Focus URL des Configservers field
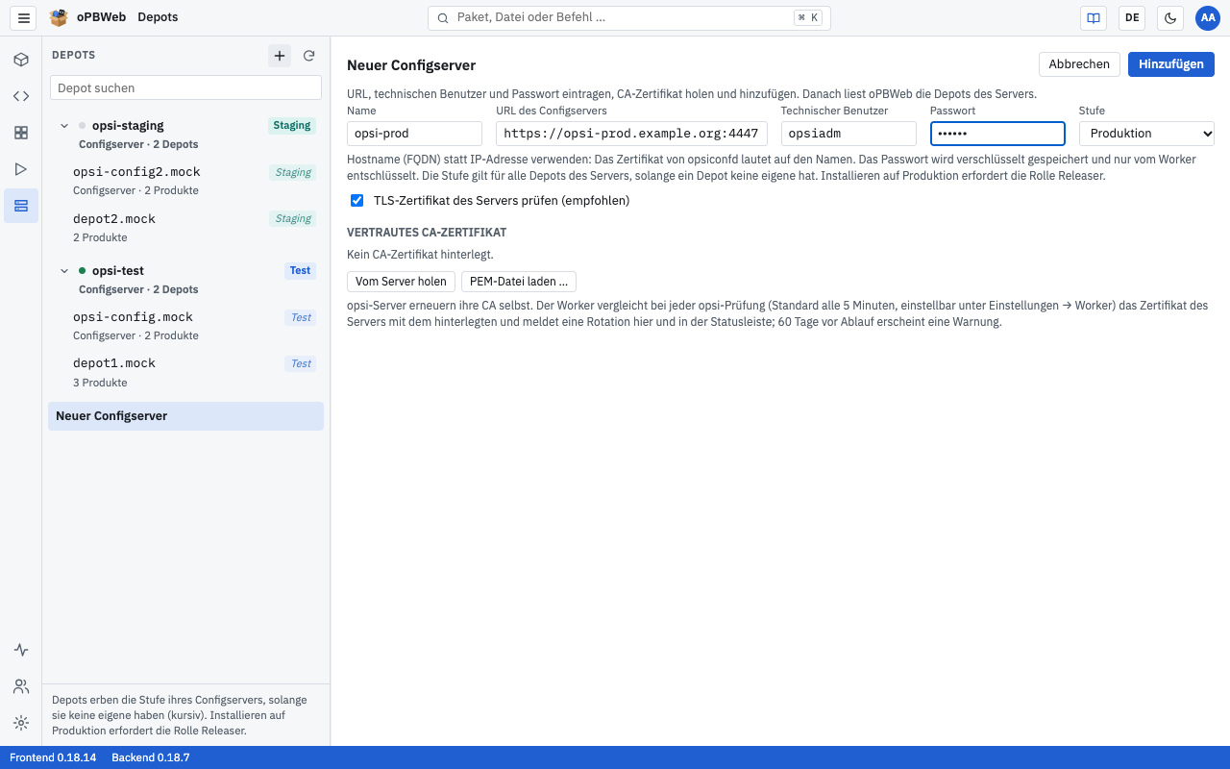 (631, 134)
